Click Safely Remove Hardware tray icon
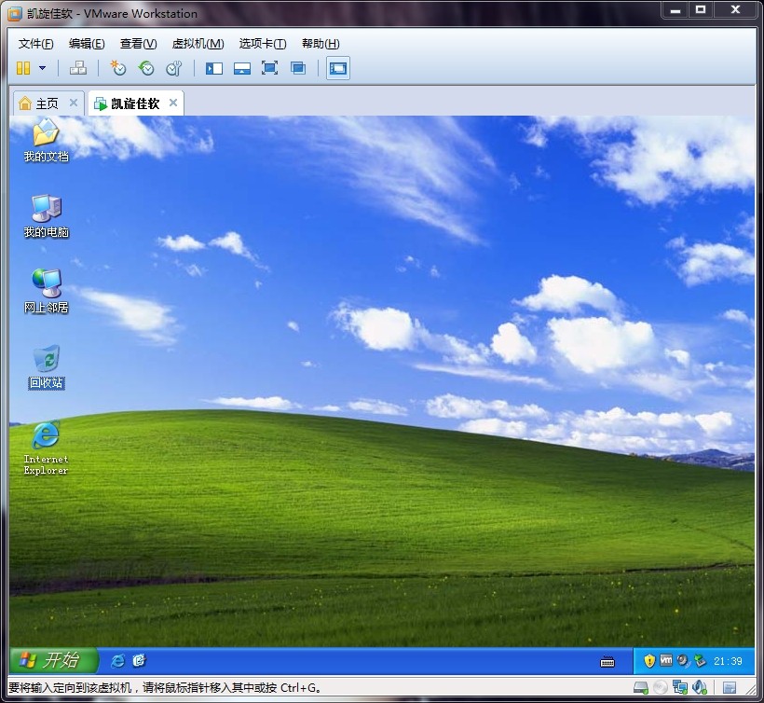The image size is (764, 703). [700, 661]
